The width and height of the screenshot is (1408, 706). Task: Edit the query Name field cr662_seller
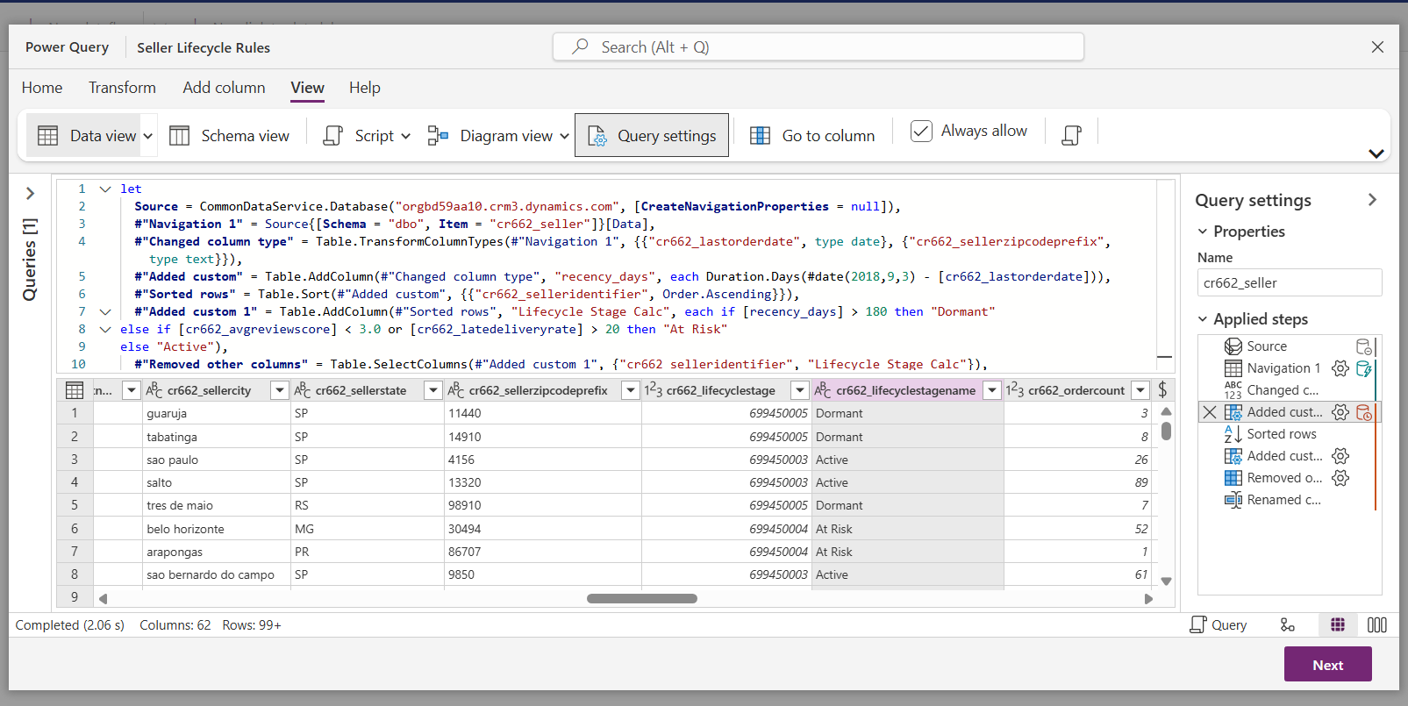point(1289,282)
